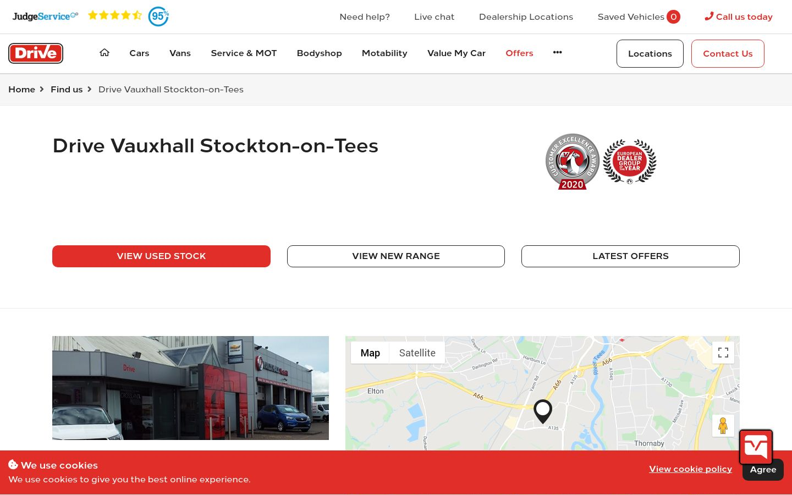
Task: Open the red live chat widget icon
Action: 756,447
